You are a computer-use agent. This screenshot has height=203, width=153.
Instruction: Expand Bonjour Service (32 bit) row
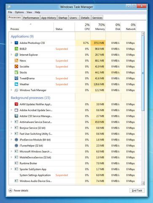coord(11,128)
